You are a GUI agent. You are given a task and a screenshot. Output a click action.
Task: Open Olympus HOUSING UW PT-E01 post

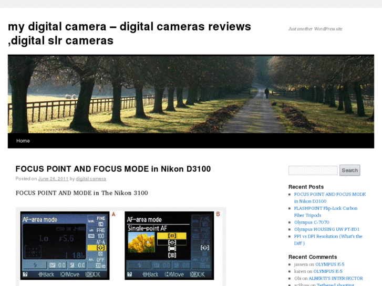tap(326, 229)
